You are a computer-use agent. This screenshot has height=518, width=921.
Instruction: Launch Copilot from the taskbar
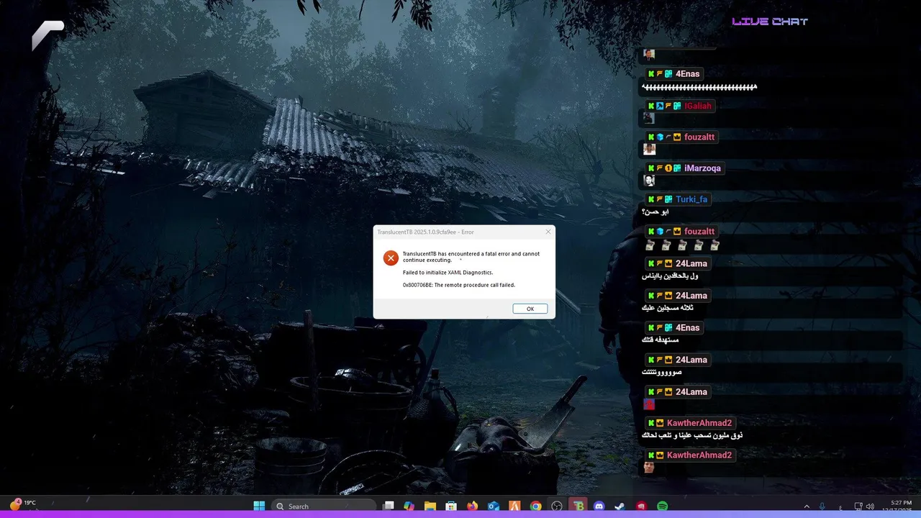[x=409, y=506]
